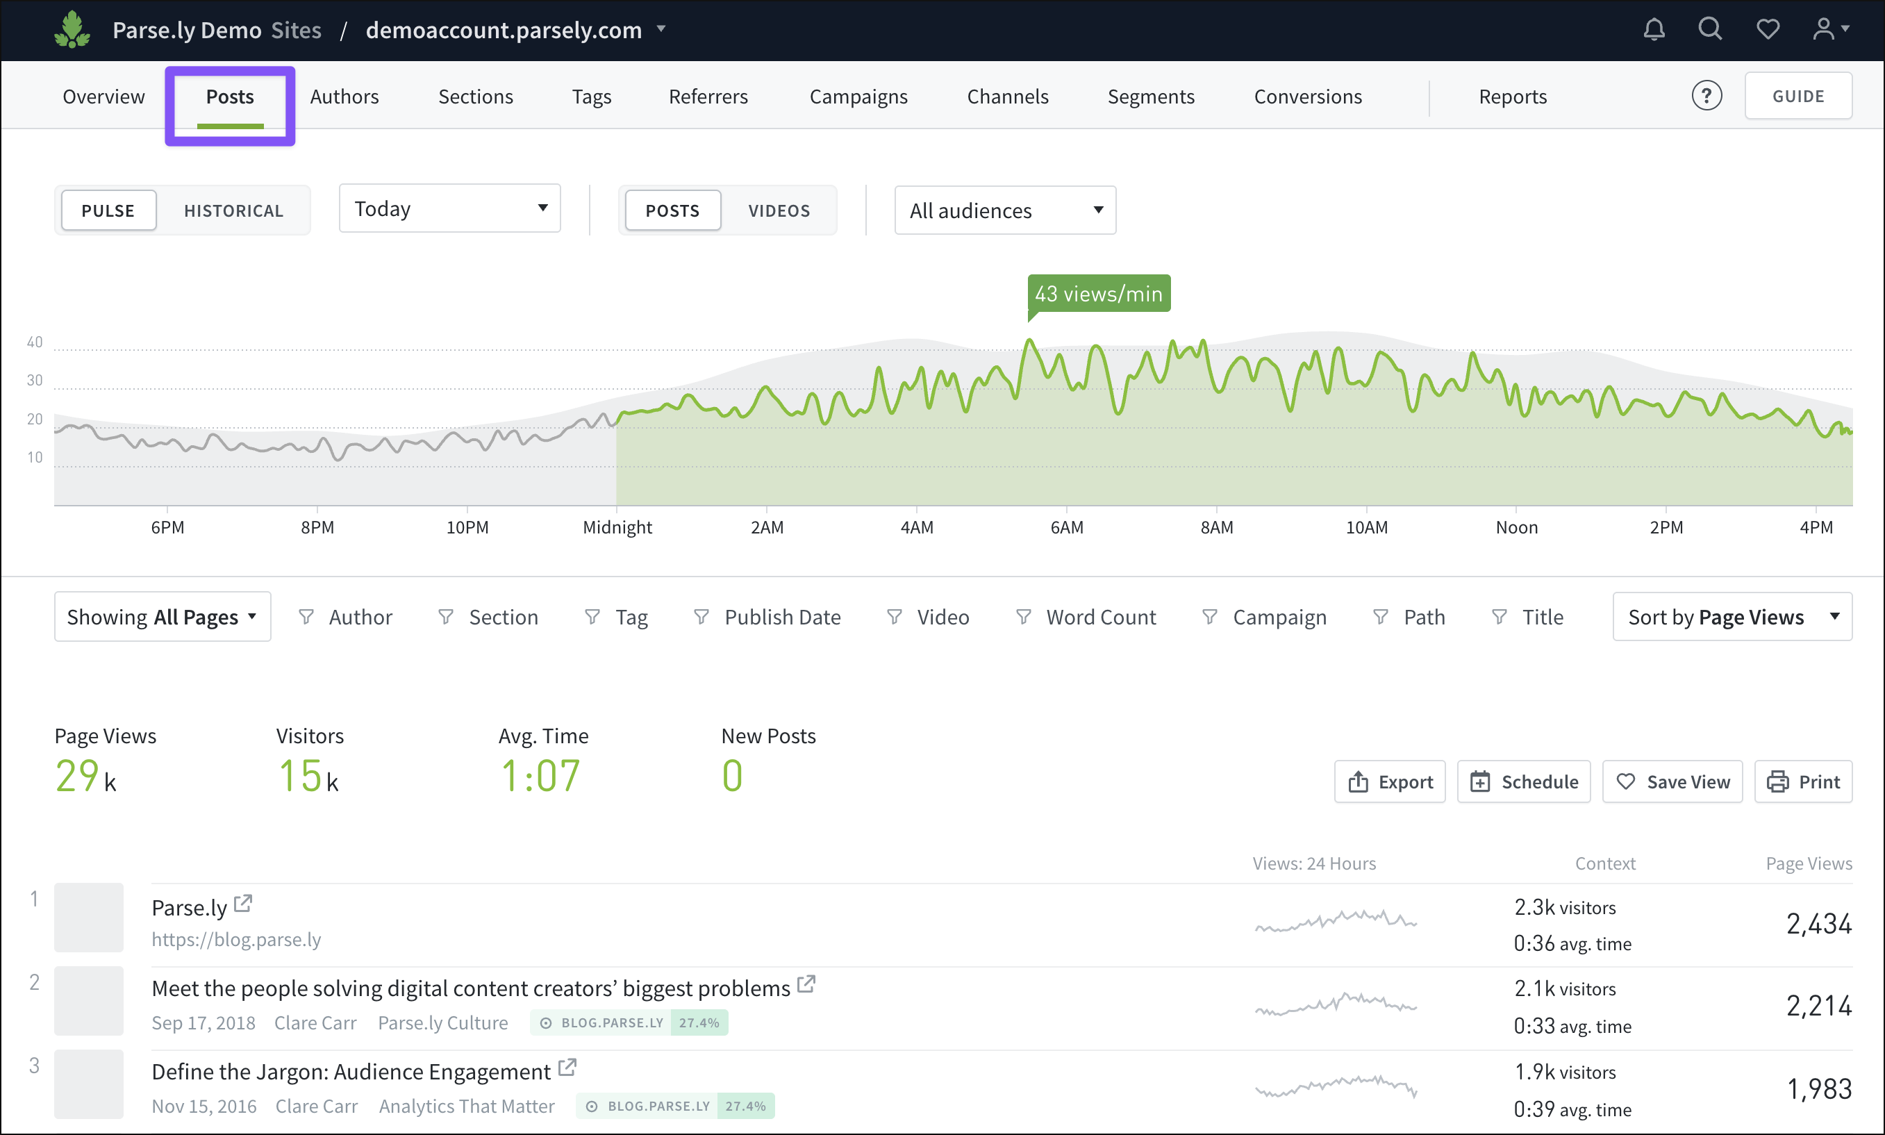Open the Tags tab
The height and width of the screenshot is (1135, 1885).
coord(592,97)
